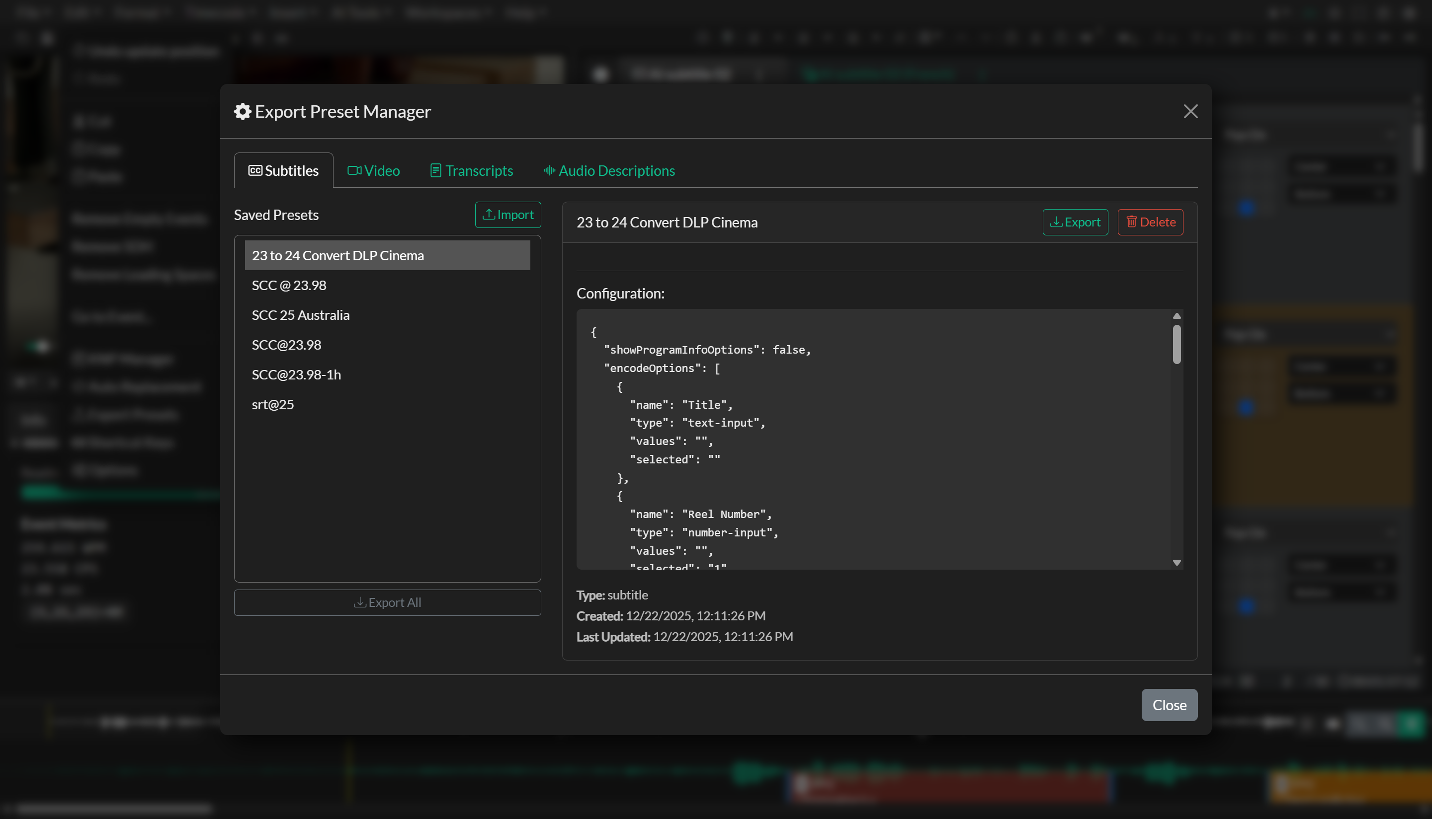Click the configuration panel scrollbar thumb
Screen dimensions: 1432x819
tap(1177, 343)
